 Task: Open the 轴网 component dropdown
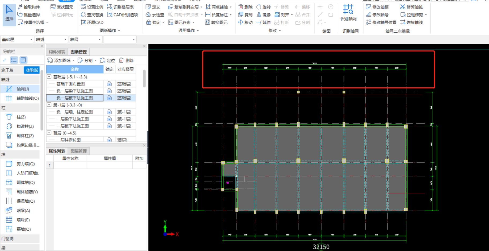85,40
